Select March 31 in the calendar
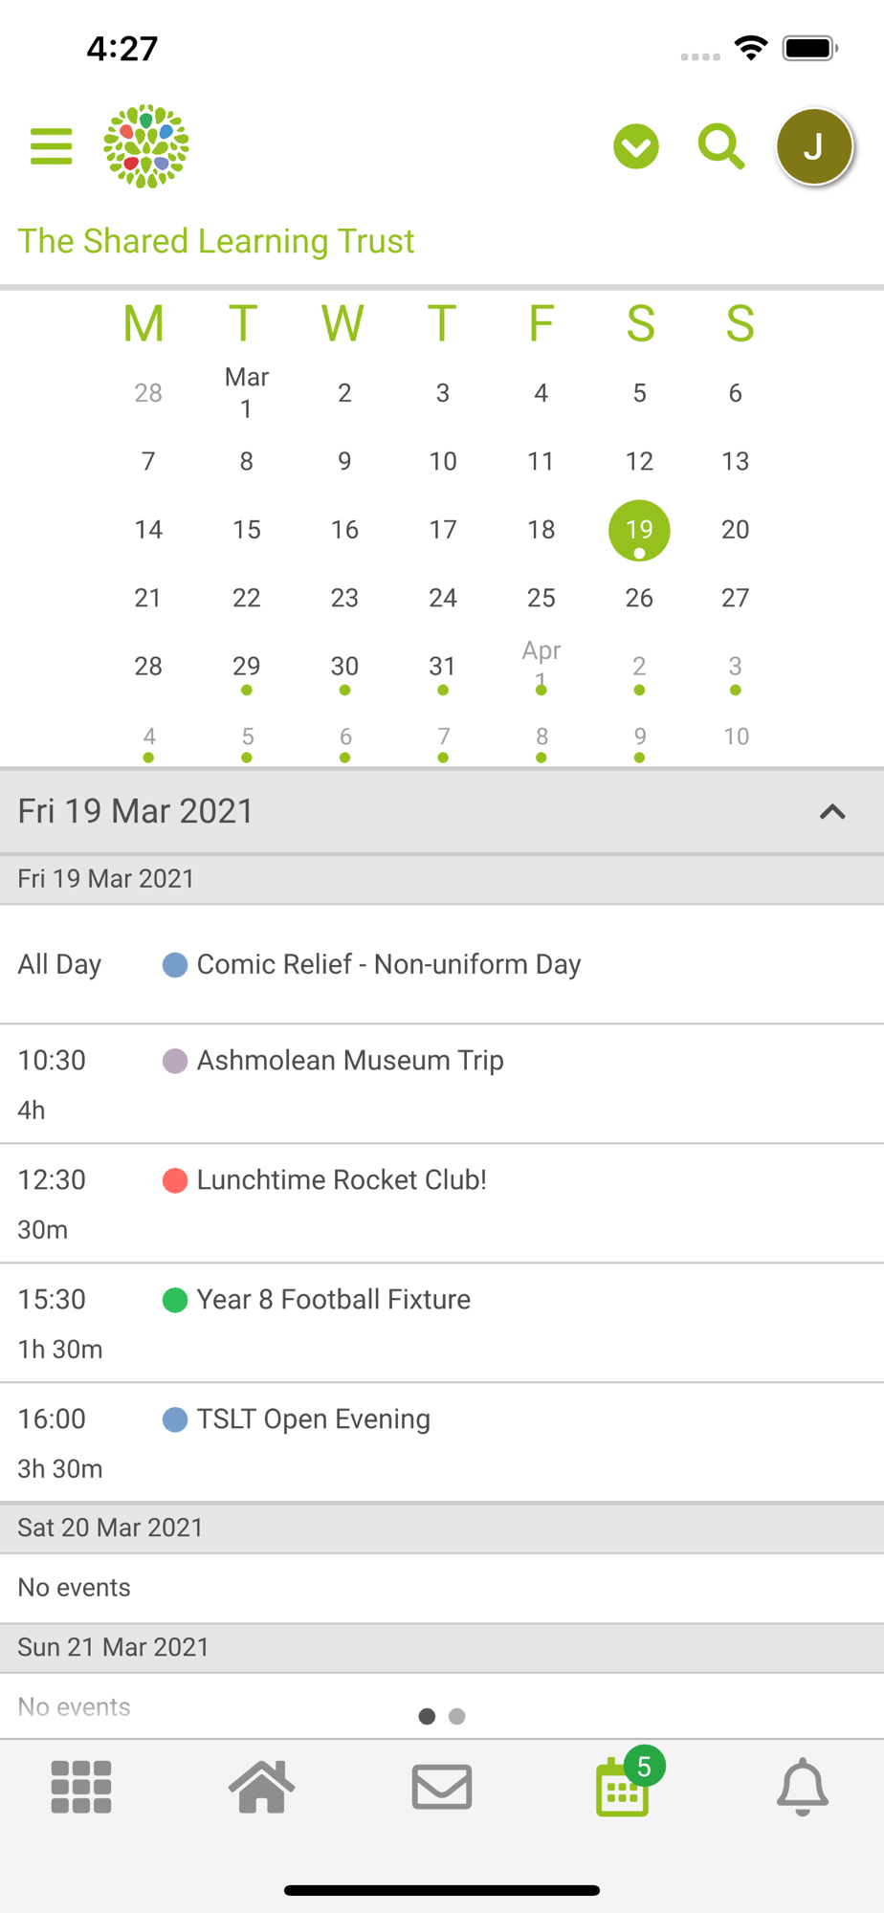The width and height of the screenshot is (884, 1913). point(442,668)
